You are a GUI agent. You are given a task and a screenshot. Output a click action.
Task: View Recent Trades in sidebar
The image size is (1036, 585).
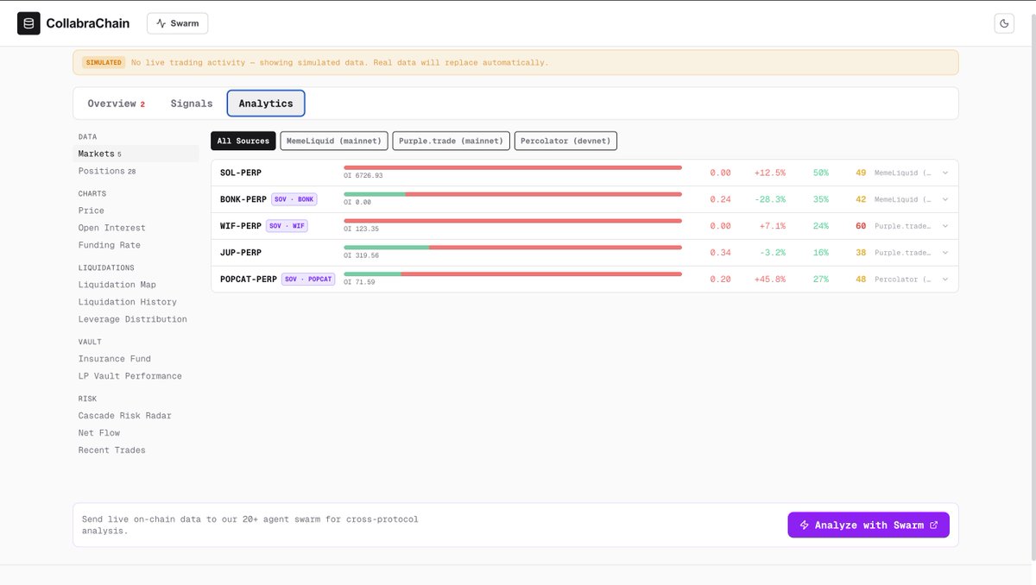136,450
